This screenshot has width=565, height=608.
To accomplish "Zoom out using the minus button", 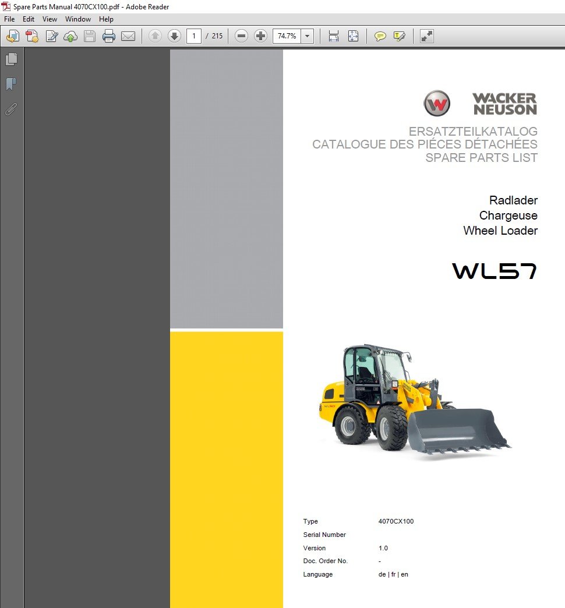I will [x=241, y=36].
